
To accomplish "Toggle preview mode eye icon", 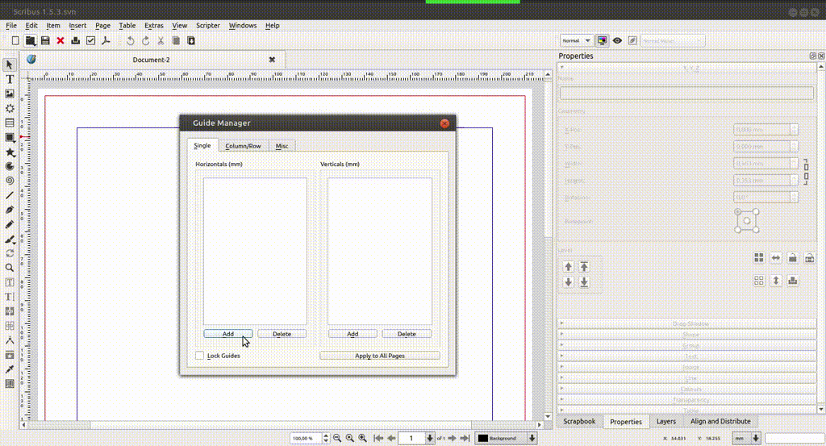I will (617, 40).
